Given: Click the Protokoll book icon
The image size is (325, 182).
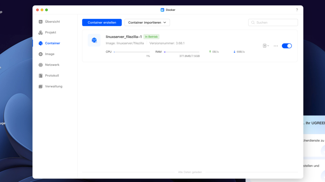Looking at the screenshot, I should pos(41,76).
